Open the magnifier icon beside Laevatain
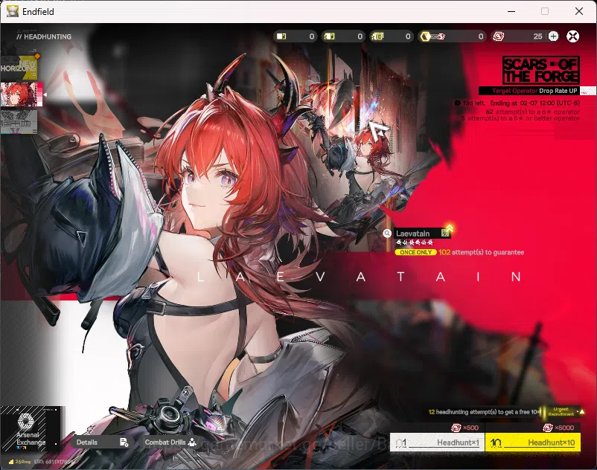This screenshot has height=470, width=597. [x=387, y=234]
